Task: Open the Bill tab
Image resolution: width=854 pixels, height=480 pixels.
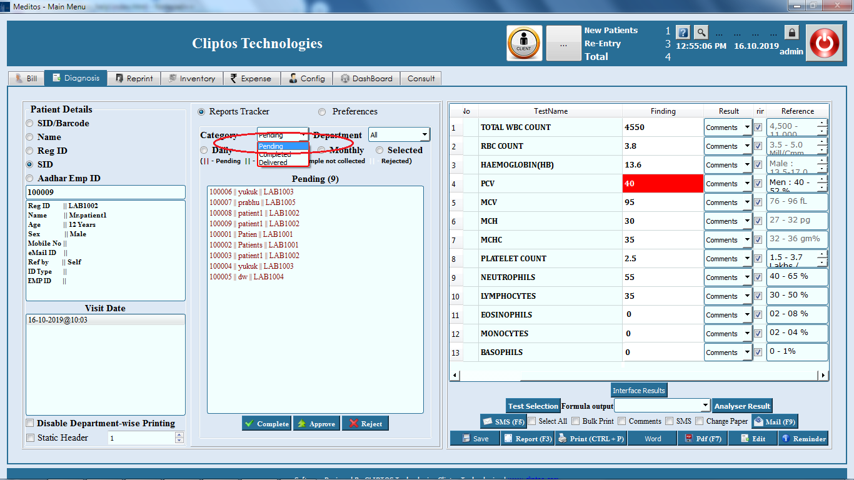Action: 26,78
